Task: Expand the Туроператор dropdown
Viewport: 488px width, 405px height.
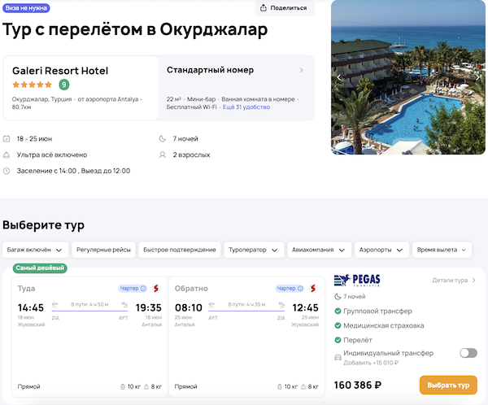Action: pos(254,250)
